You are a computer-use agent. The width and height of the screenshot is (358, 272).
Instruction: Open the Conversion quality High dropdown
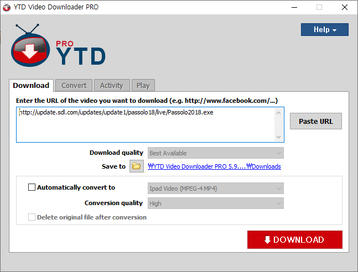tap(216, 203)
